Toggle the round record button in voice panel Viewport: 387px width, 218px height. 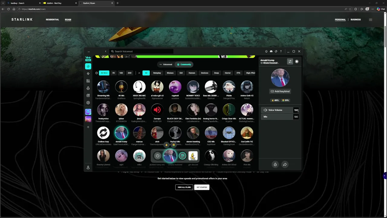tap(297, 61)
